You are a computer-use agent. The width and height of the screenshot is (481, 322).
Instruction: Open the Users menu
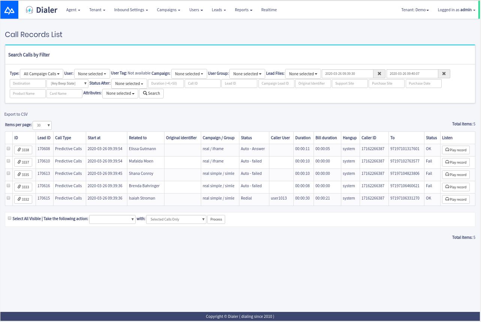click(x=196, y=10)
